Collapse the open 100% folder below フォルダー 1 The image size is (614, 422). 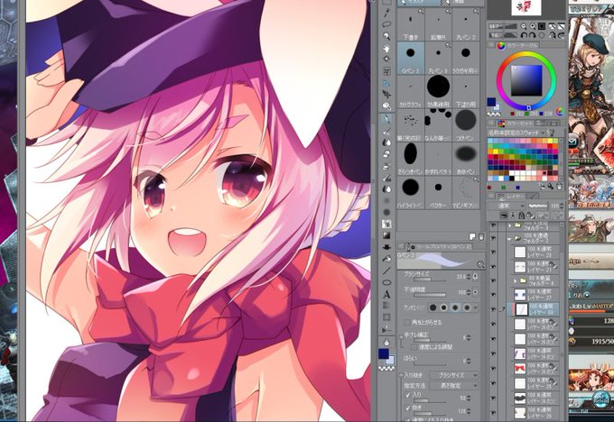[x=509, y=238]
